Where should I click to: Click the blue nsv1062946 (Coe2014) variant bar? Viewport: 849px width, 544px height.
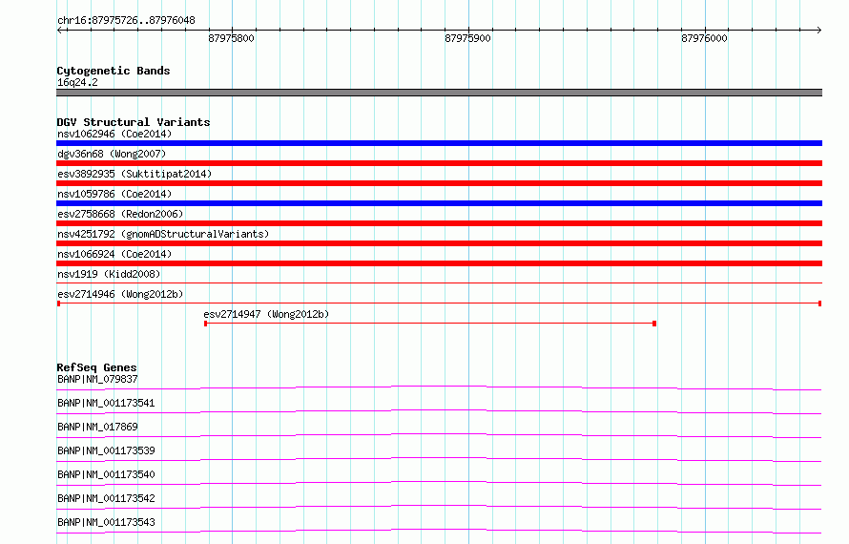click(x=439, y=143)
